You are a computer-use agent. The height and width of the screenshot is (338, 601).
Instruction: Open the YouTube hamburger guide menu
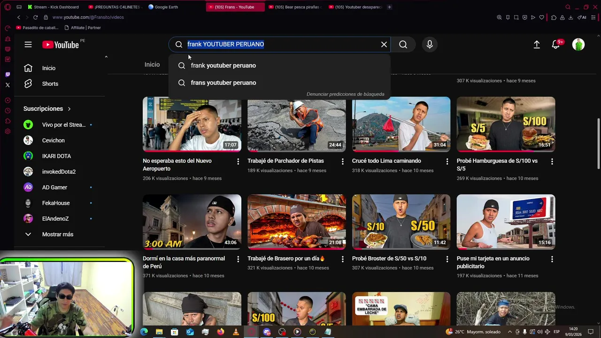pyautogui.click(x=28, y=45)
